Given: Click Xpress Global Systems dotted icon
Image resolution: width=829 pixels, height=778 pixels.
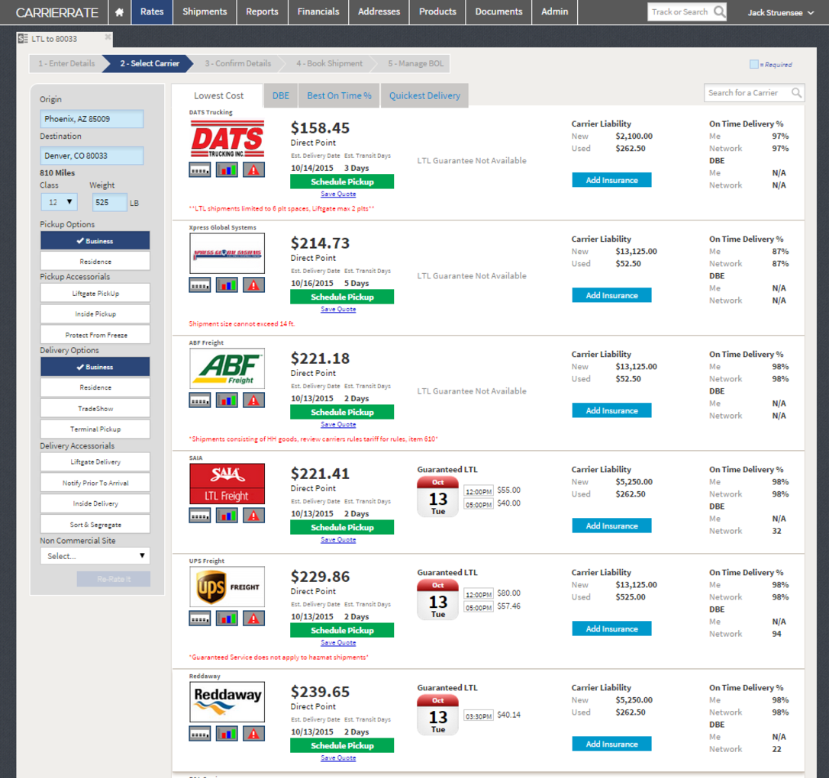Looking at the screenshot, I should pyautogui.click(x=200, y=285).
